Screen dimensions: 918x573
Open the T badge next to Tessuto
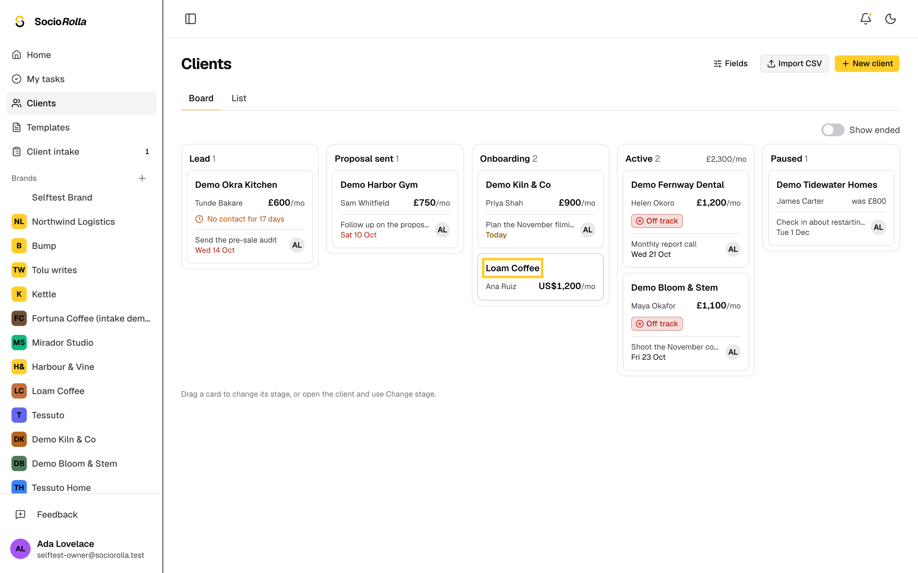pos(19,415)
